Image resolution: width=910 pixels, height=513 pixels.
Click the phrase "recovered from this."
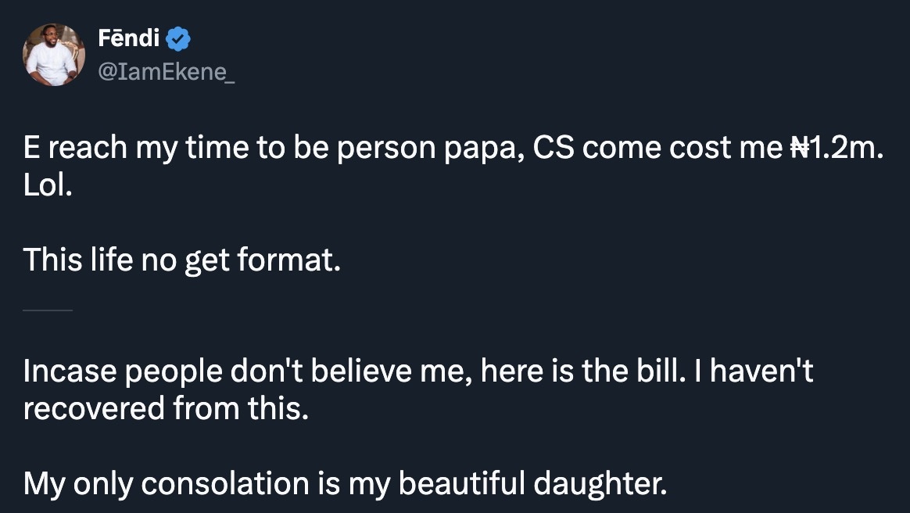pos(166,408)
